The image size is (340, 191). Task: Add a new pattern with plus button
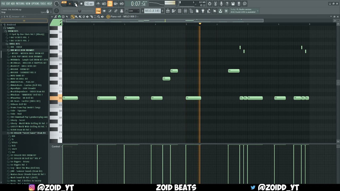[162, 11]
